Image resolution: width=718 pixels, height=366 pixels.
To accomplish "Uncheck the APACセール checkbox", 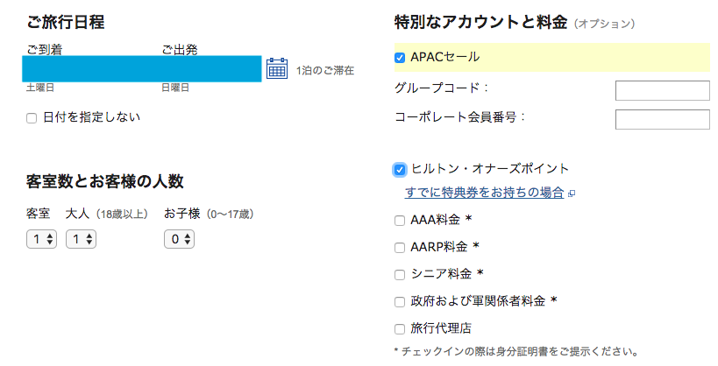I will 400,58.
